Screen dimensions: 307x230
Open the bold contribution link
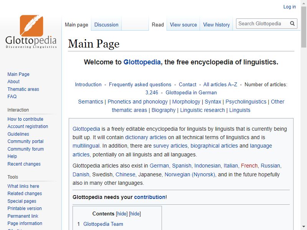click(x=150, y=197)
